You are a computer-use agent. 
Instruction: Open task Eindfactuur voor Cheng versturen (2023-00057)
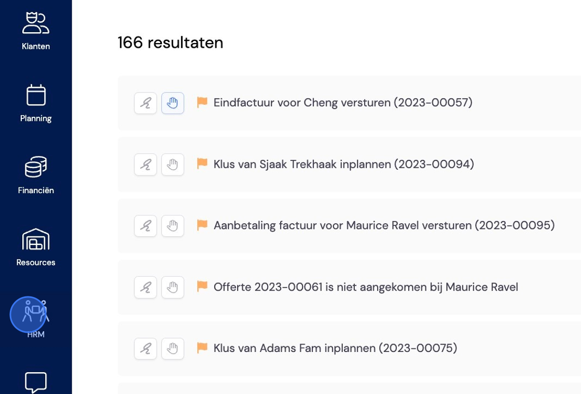(343, 103)
